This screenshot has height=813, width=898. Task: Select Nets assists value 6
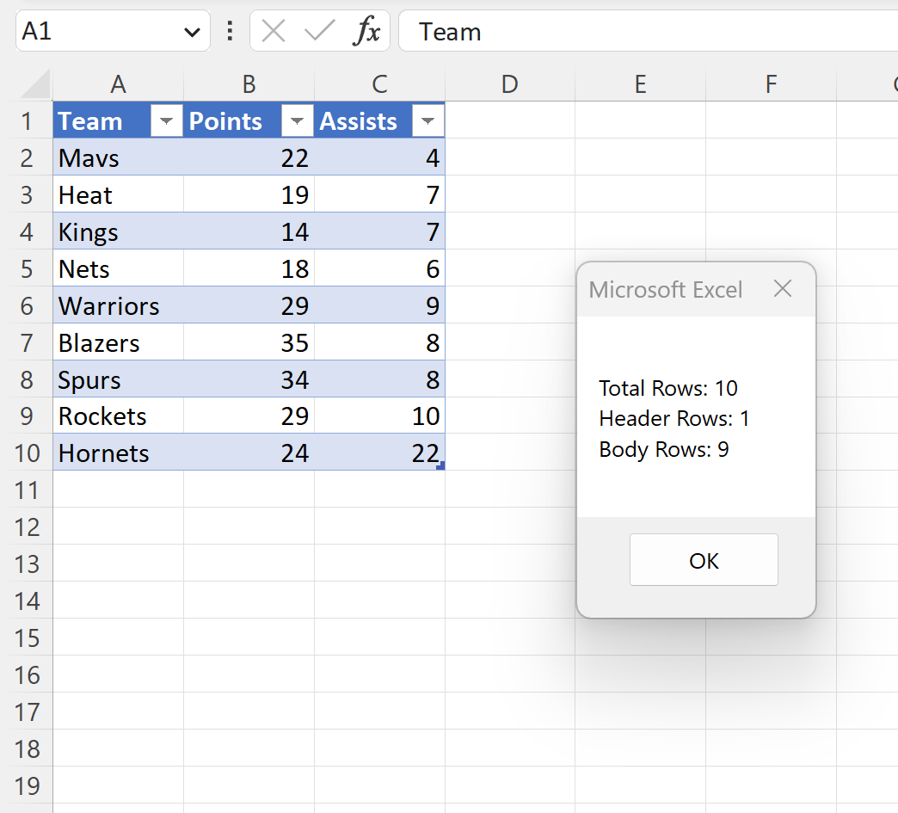coord(379,268)
